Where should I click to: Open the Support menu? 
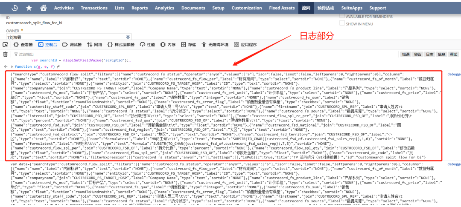[378, 8]
